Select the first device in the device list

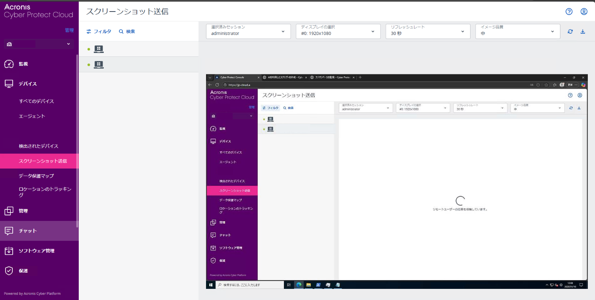[x=138, y=49]
